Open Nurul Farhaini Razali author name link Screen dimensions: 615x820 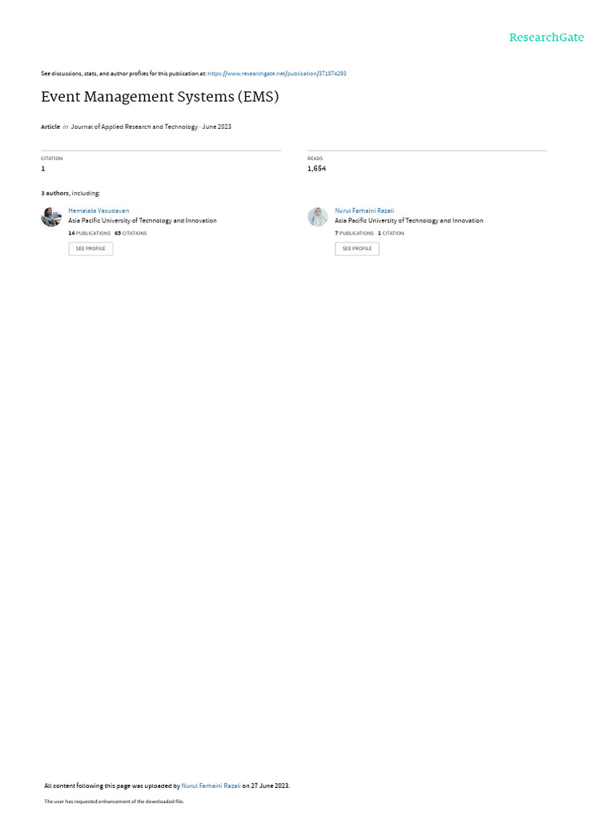pos(364,211)
